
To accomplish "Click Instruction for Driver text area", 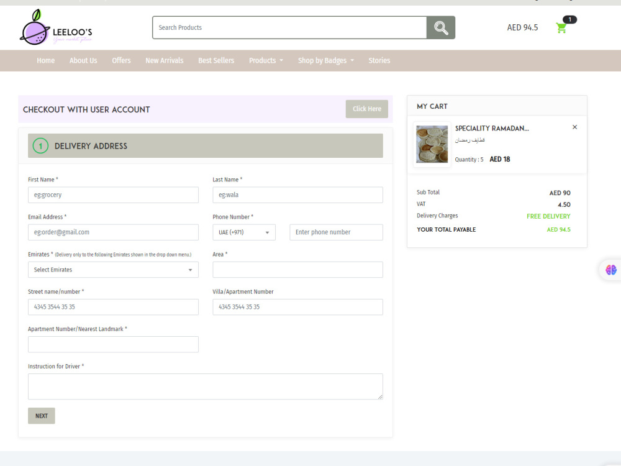I will pos(206,386).
